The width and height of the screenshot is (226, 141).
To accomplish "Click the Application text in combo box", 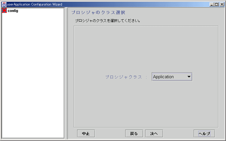I will [x=163, y=77].
